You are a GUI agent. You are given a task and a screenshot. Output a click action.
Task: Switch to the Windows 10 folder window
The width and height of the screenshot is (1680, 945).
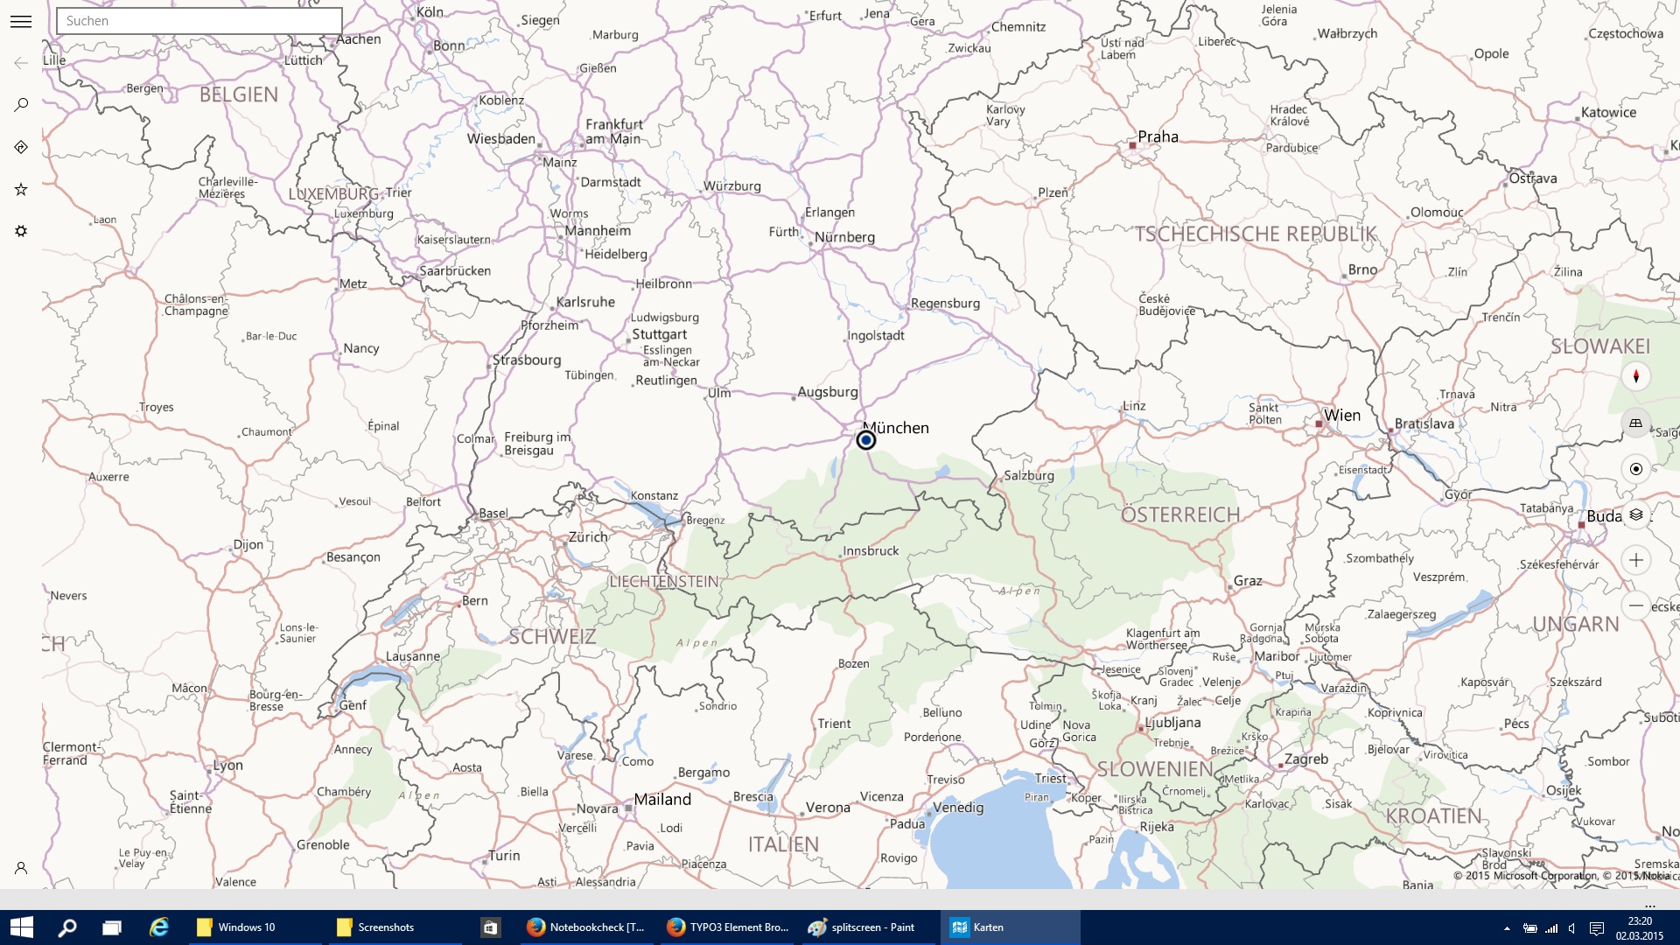[255, 927]
